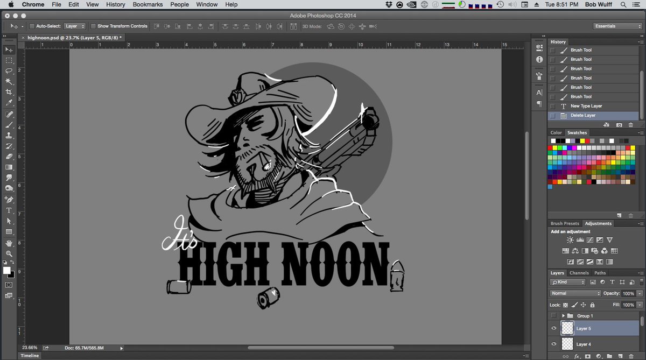
Task: Select the Eyedropper tool
Action: (x=9, y=103)
